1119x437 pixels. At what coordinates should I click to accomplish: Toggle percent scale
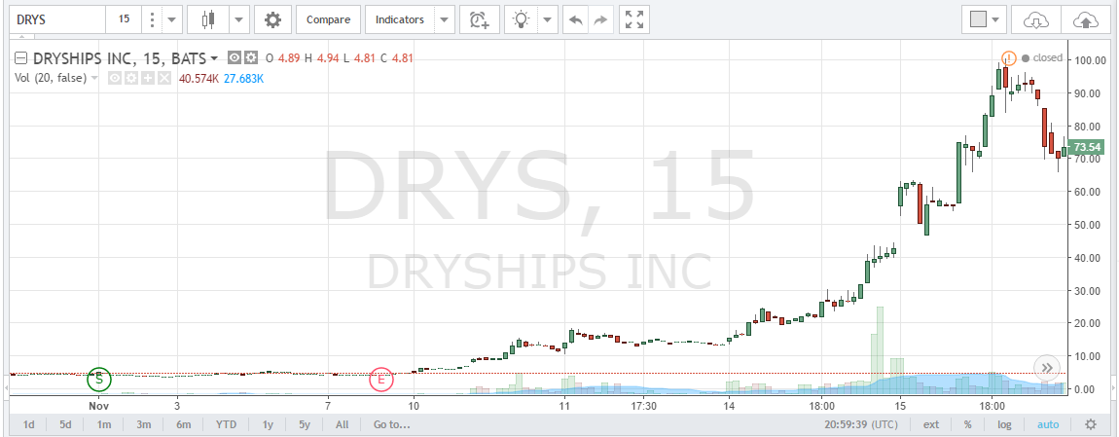pos(967,424)
